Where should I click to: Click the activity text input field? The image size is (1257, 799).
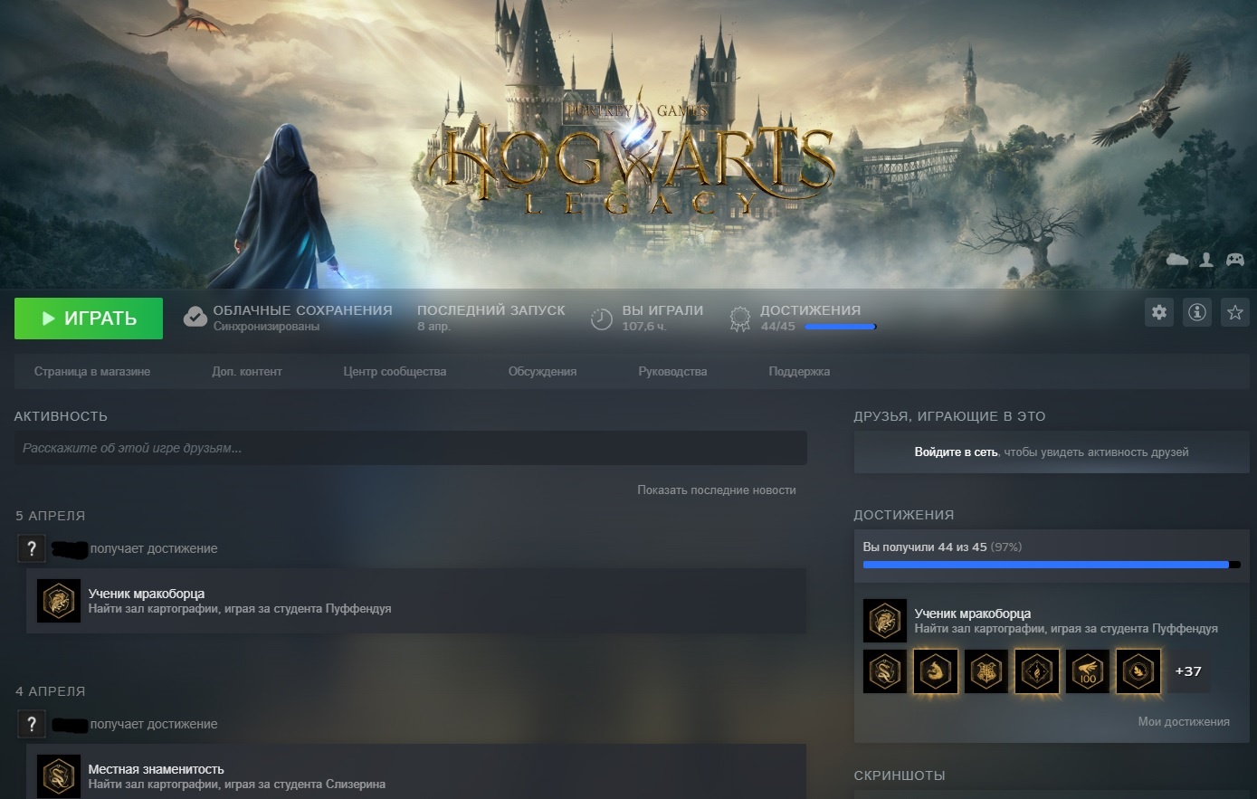click(410, 448)
